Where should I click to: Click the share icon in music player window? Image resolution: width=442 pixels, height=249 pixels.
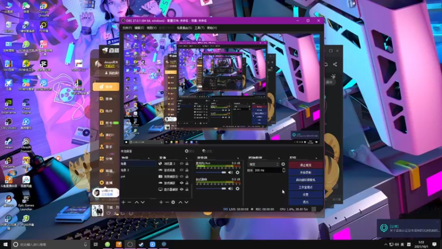(335, 64)
